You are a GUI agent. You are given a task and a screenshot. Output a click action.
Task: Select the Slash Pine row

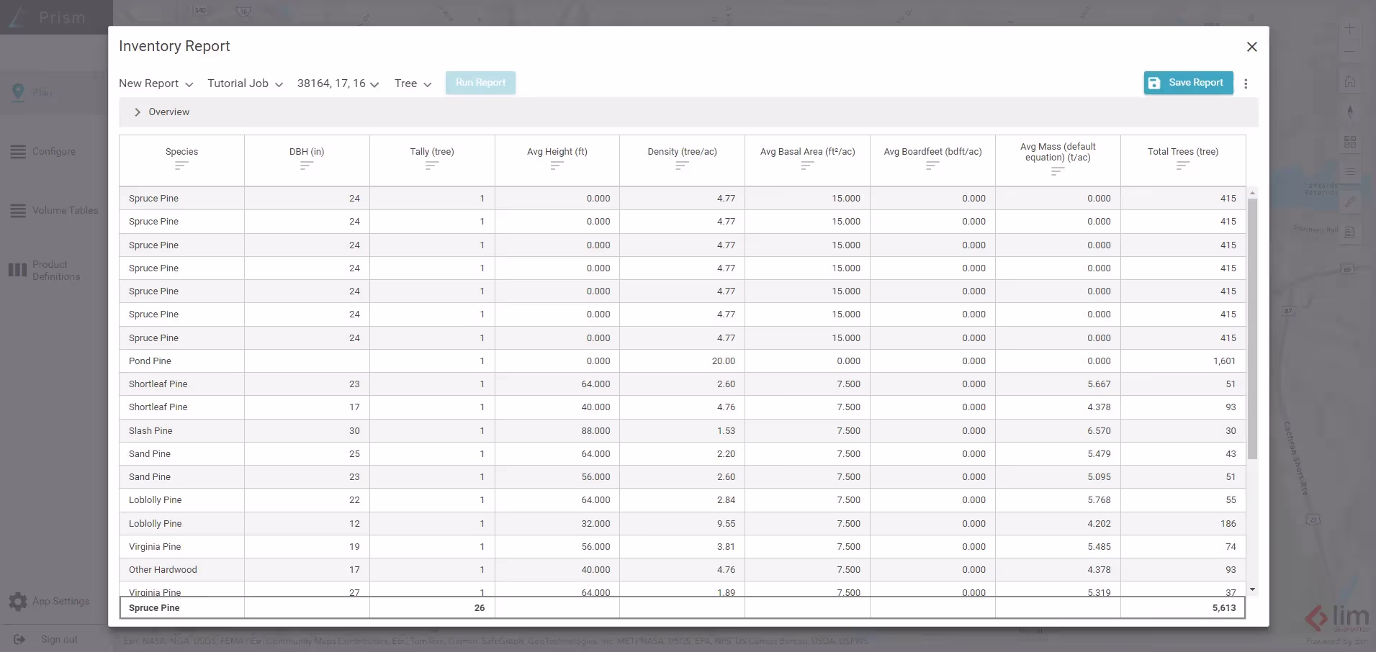[683, 431]
